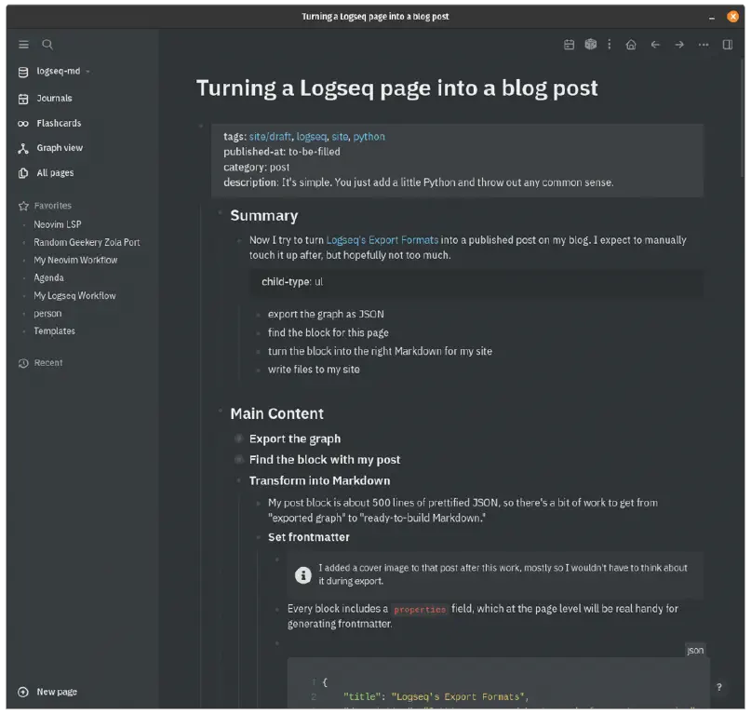Click the inline 'properties' code text

tap(420, 610)
